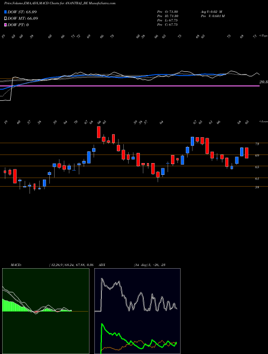Click the magenta DOW PT legend swatch
The image size is (268, 354).
[6, 25]
